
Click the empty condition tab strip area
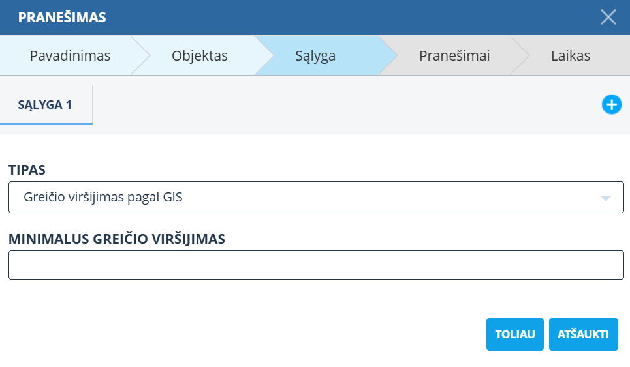pyautogui.click(x=339, y=104)
